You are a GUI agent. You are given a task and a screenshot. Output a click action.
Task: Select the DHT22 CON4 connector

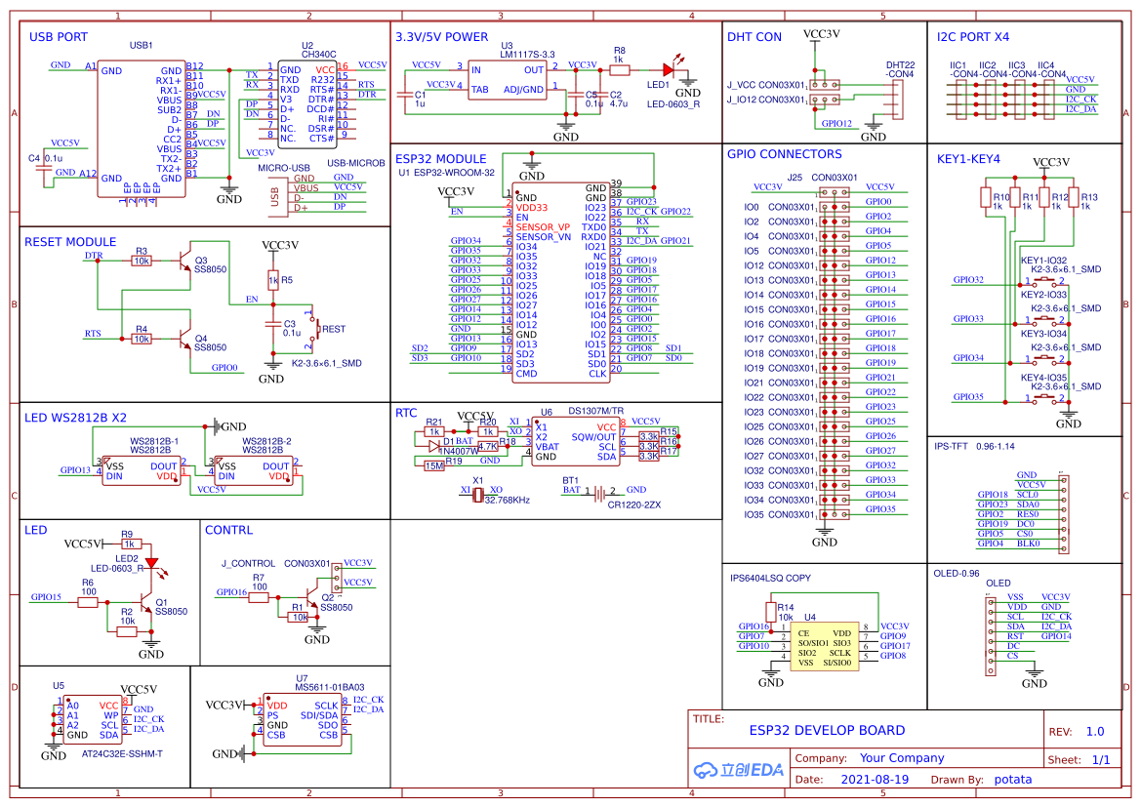pyautogui.click(x=897, y=98)
